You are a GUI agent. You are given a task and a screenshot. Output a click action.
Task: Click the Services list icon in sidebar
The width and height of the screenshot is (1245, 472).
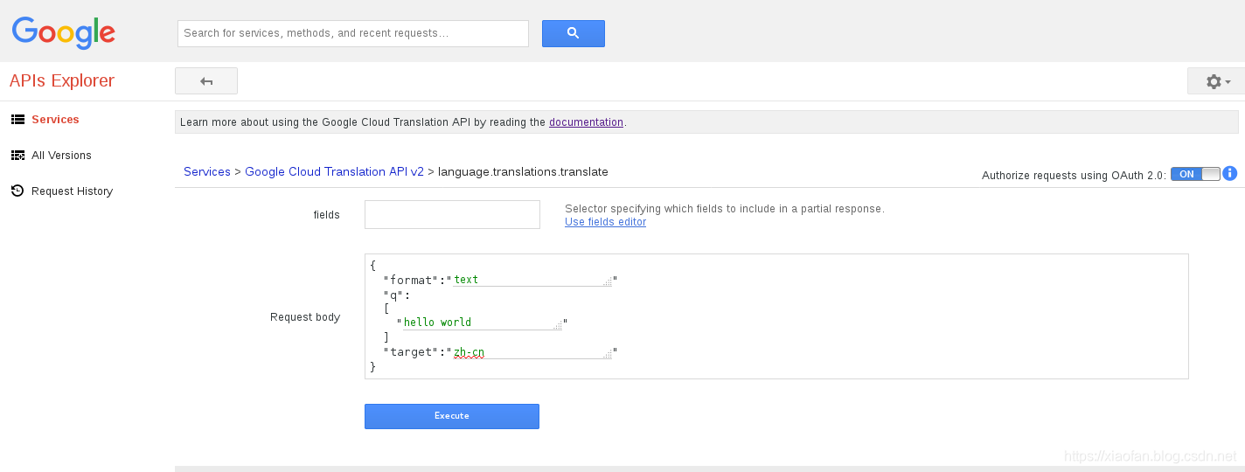(x=17, y=119)
